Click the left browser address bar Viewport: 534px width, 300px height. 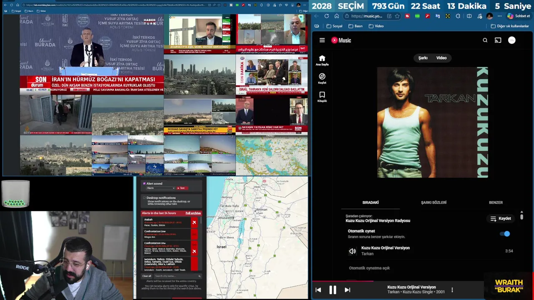[x=121, y=5]
